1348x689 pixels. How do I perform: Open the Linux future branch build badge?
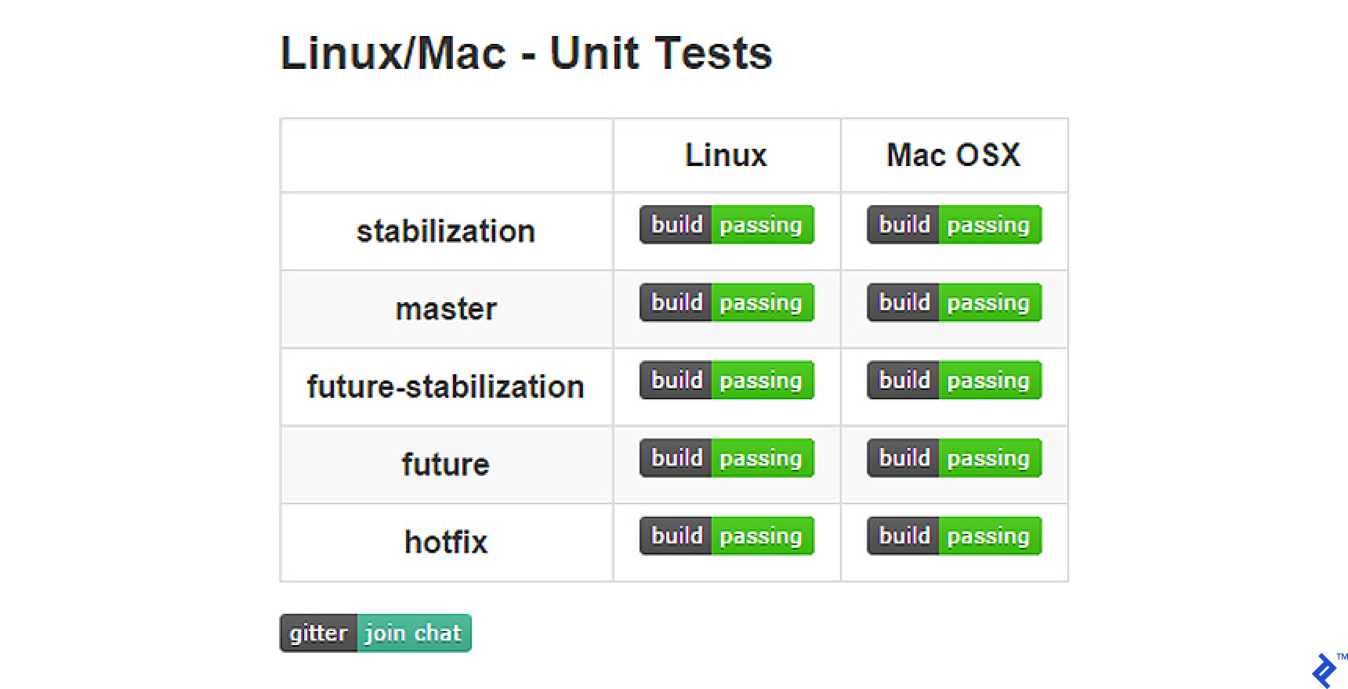[727, 458]
